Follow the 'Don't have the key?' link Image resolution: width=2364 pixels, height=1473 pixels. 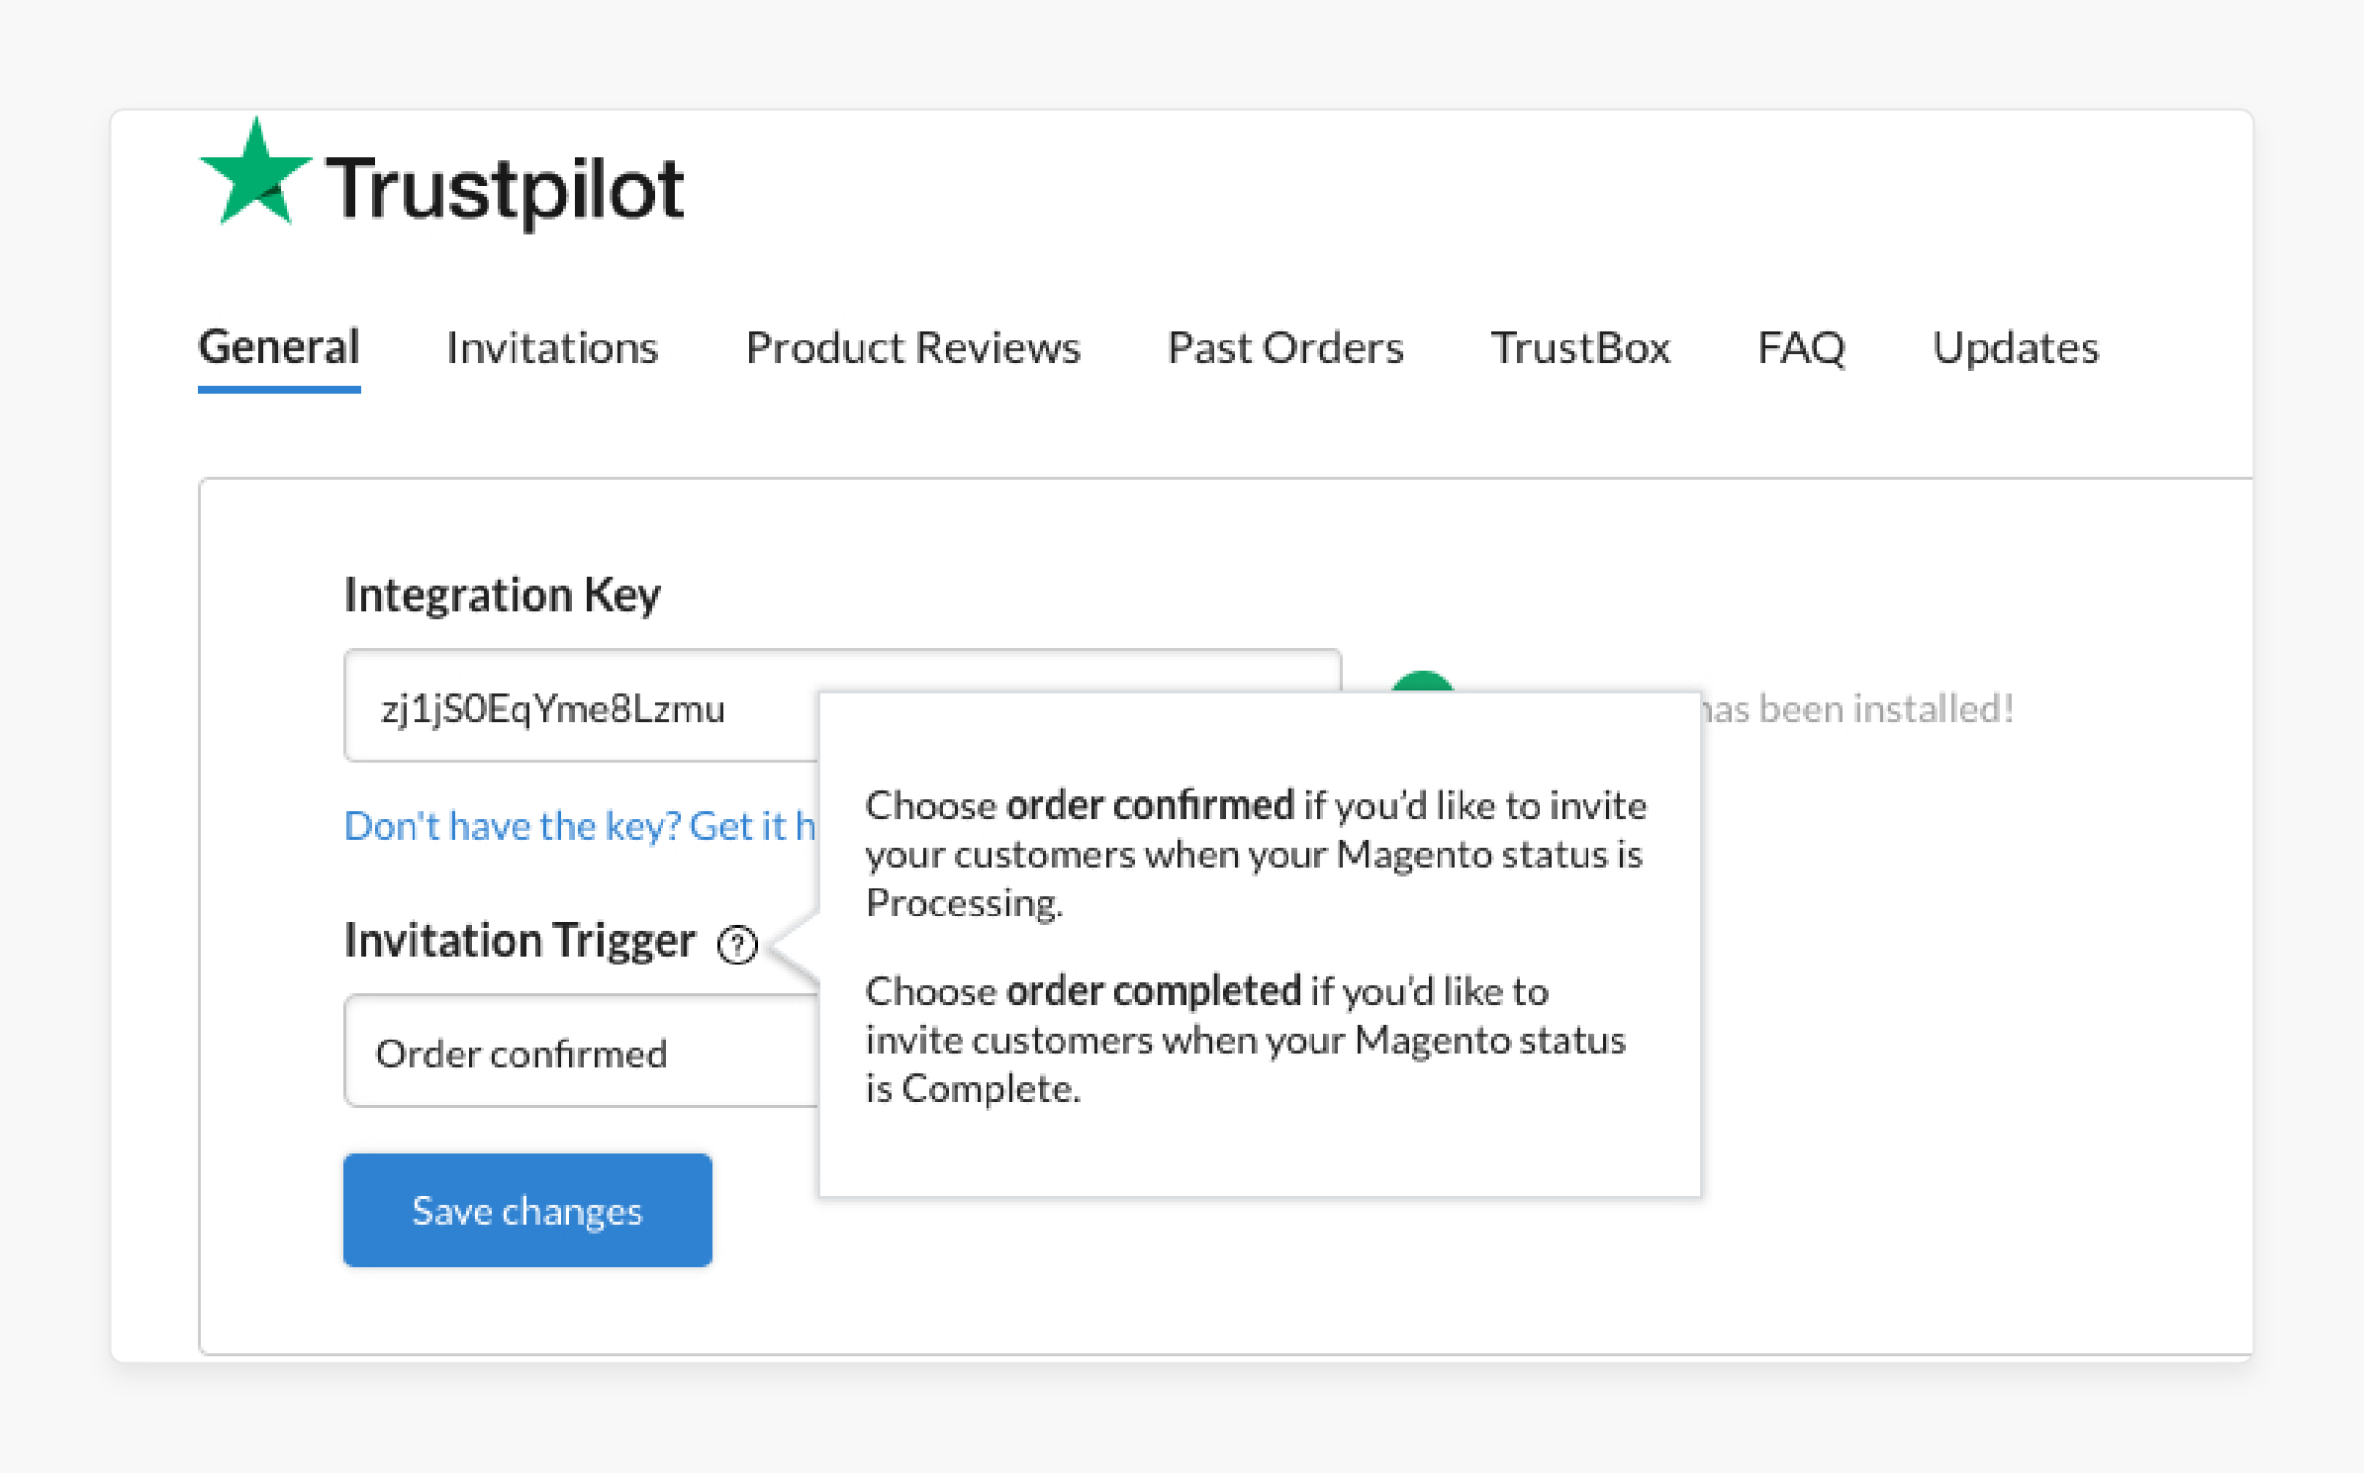click(580, 826)
